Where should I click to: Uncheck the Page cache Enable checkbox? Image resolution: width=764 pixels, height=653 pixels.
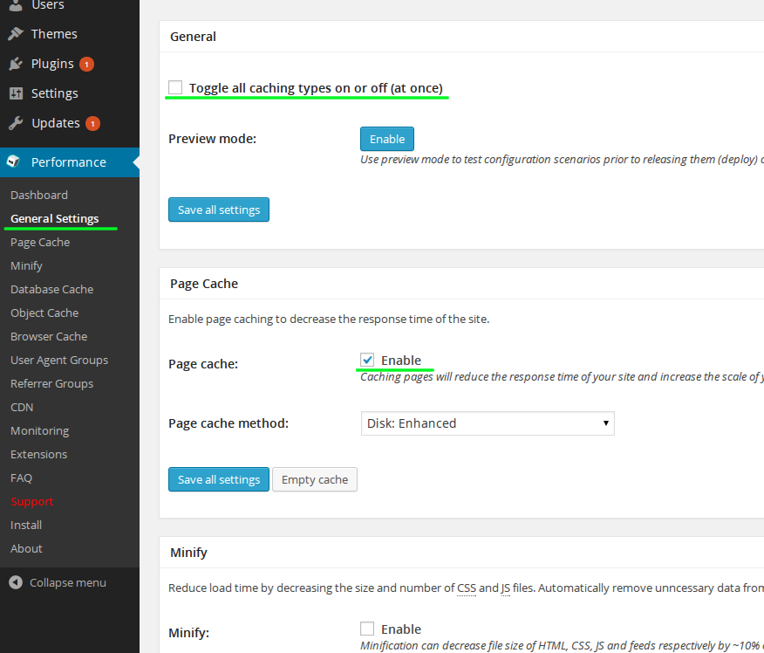click(x=367, y=360)
